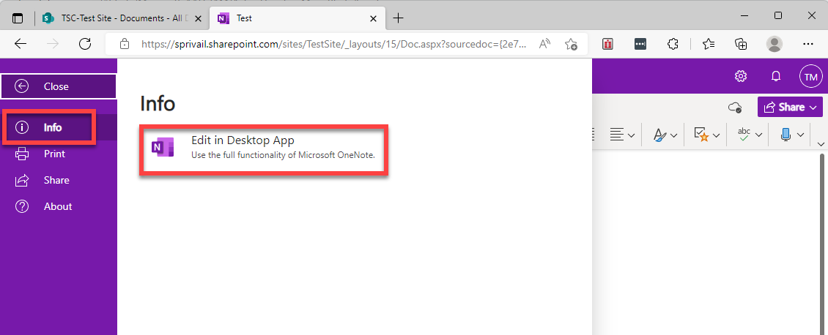The width and height of the screenshot is (828, 335).
Task: Open the browser profile icon
Action: click(x=774, y=44)
